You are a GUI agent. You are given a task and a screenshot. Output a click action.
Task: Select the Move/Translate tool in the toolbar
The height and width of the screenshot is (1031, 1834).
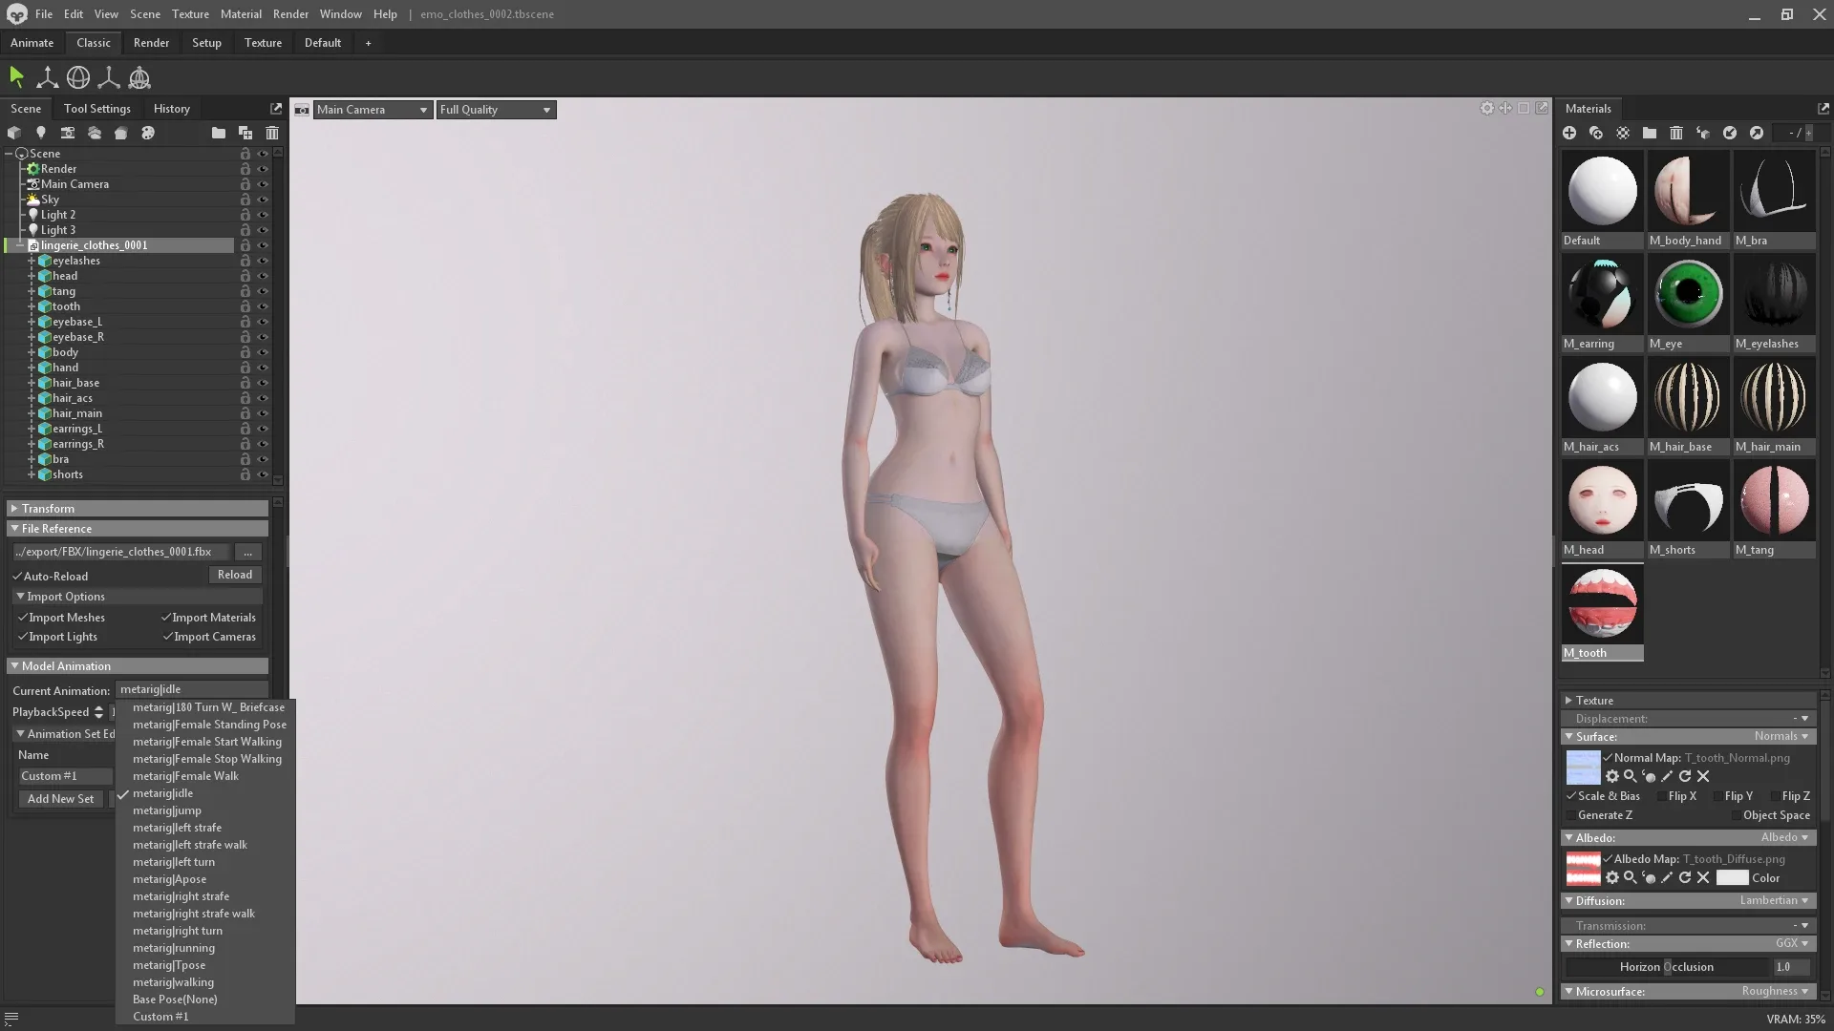point(47,77)
